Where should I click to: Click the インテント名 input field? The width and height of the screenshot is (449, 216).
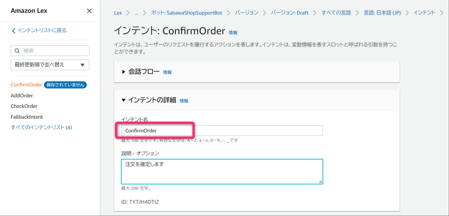(x=222, y=131)
